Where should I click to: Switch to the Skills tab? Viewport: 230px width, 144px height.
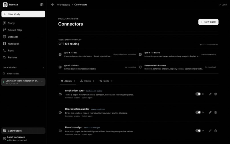coord(106,81)
